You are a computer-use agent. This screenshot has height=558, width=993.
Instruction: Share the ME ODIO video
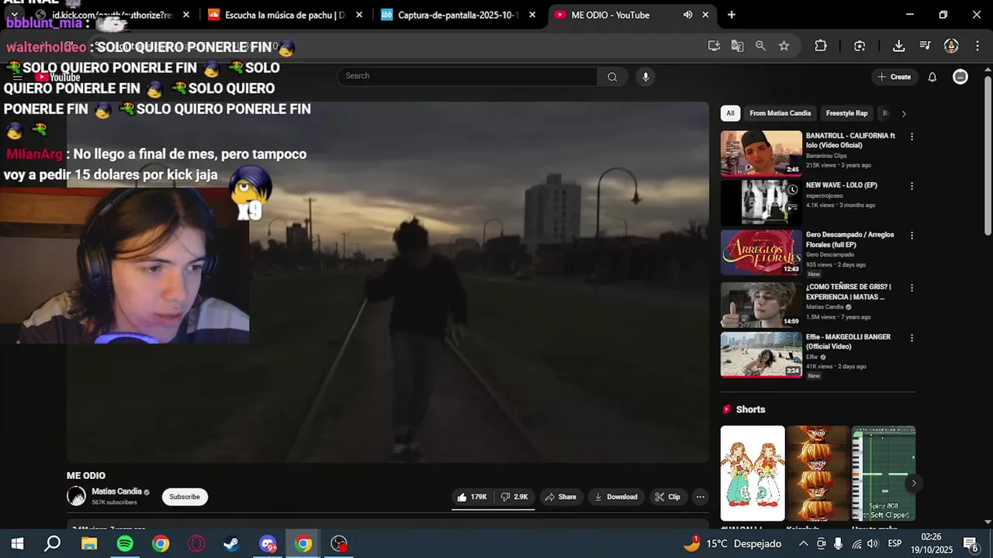[561, 497]
